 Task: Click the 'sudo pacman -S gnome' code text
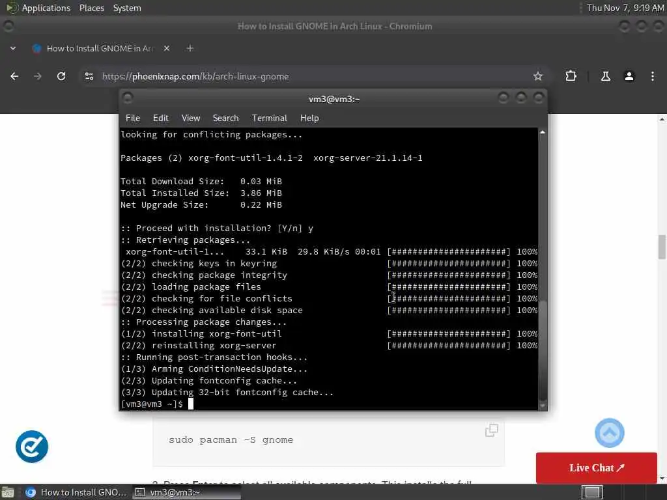coord(231,439)
